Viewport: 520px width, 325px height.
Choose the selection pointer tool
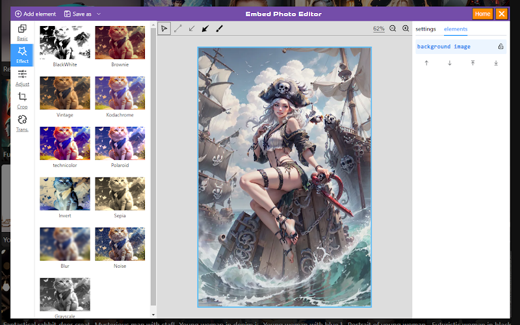click(x=164, y=29)
